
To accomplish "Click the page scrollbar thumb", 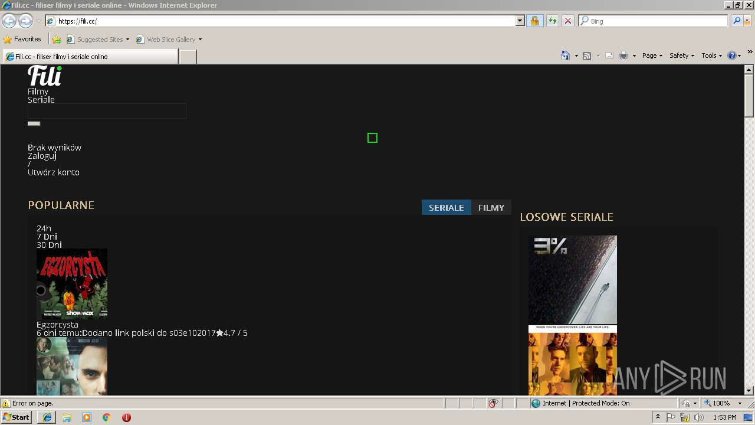I will tap(749, 96).
